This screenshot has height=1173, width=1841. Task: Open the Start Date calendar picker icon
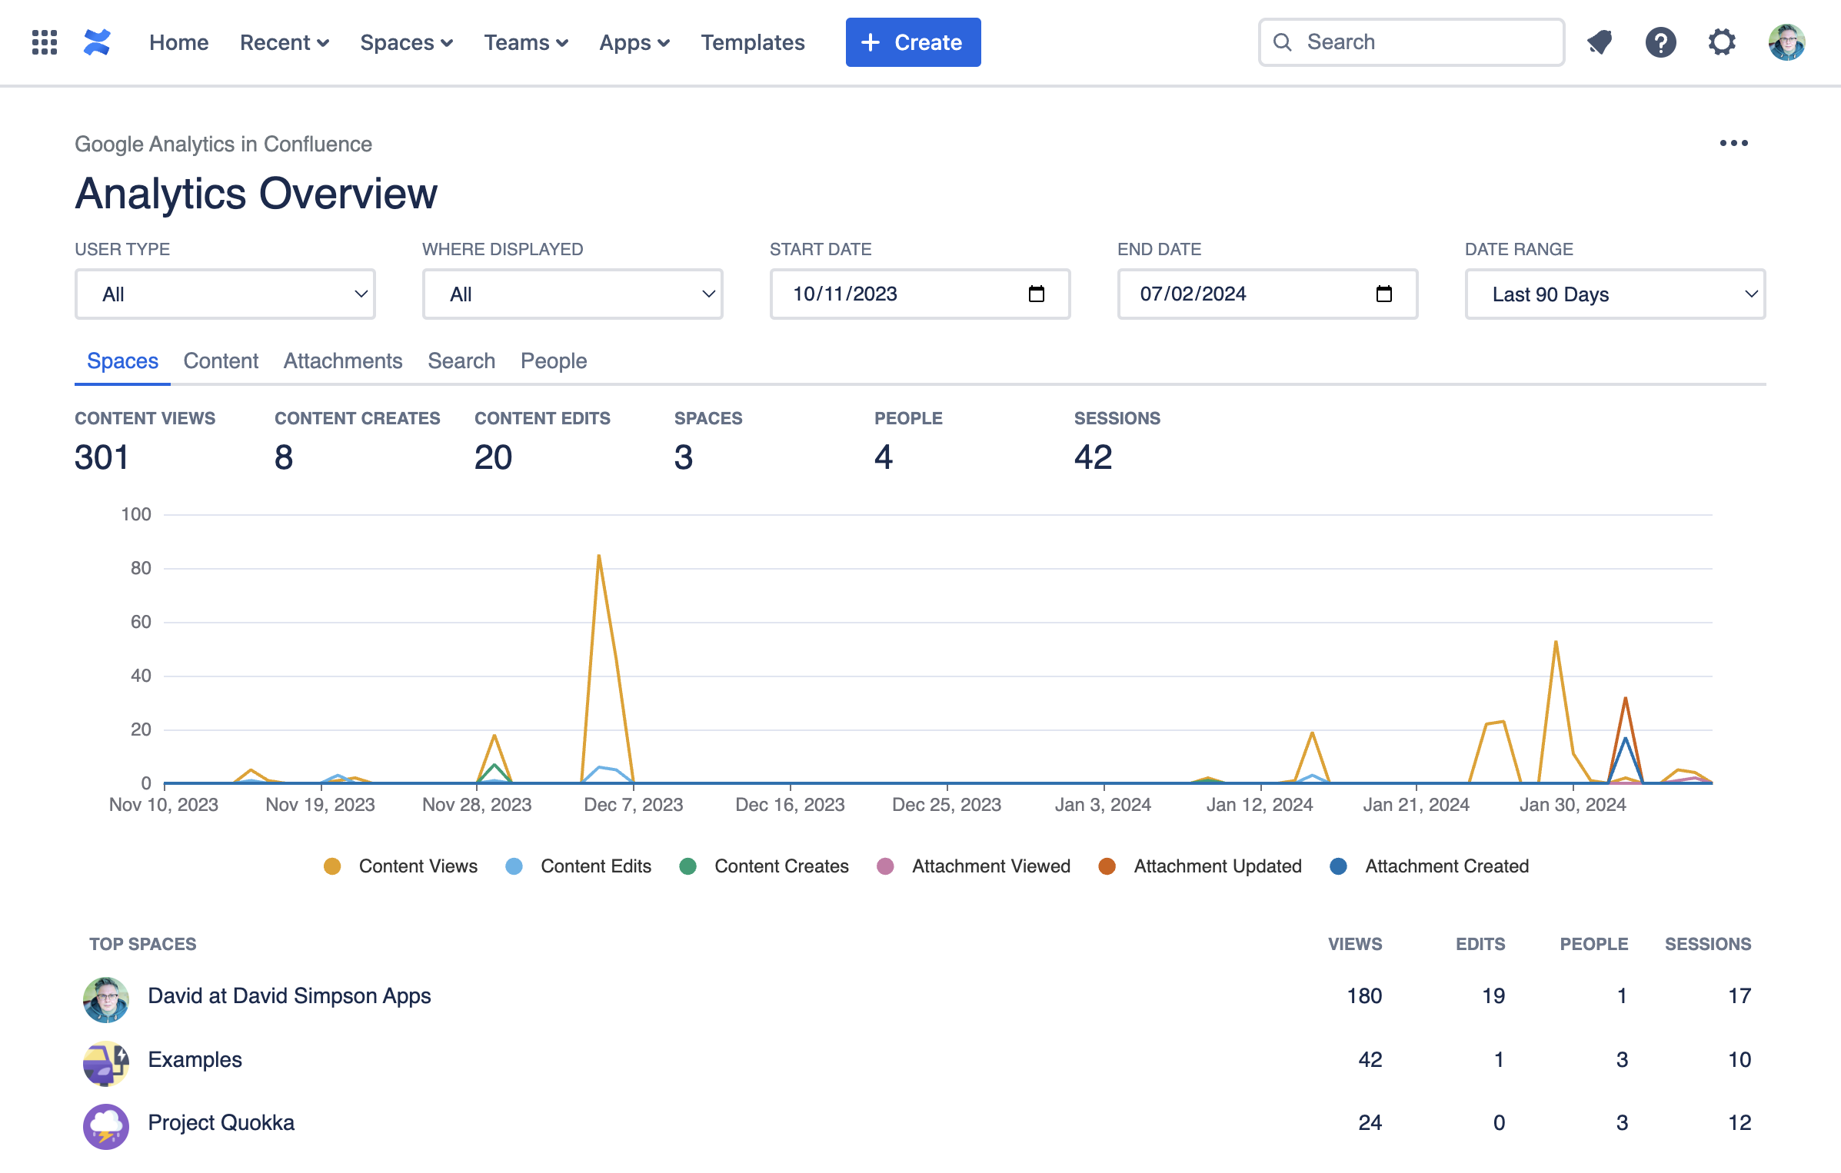point(1036,294)
